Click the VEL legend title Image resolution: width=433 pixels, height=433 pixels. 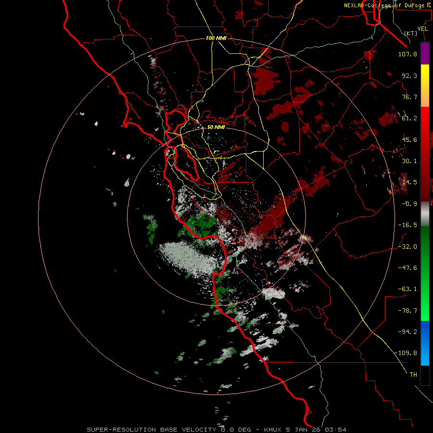click(x=422, y=29)
